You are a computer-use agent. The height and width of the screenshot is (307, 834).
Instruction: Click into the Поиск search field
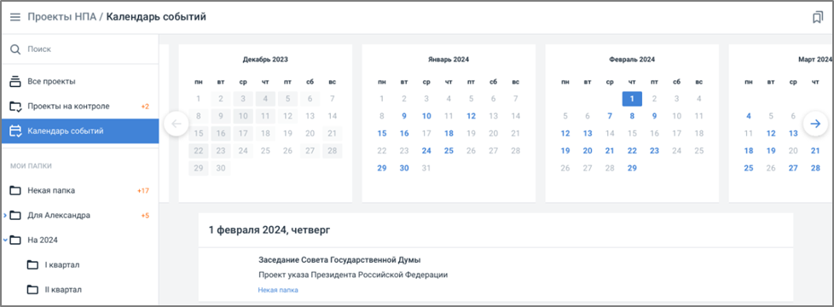(x=85, y=49)
